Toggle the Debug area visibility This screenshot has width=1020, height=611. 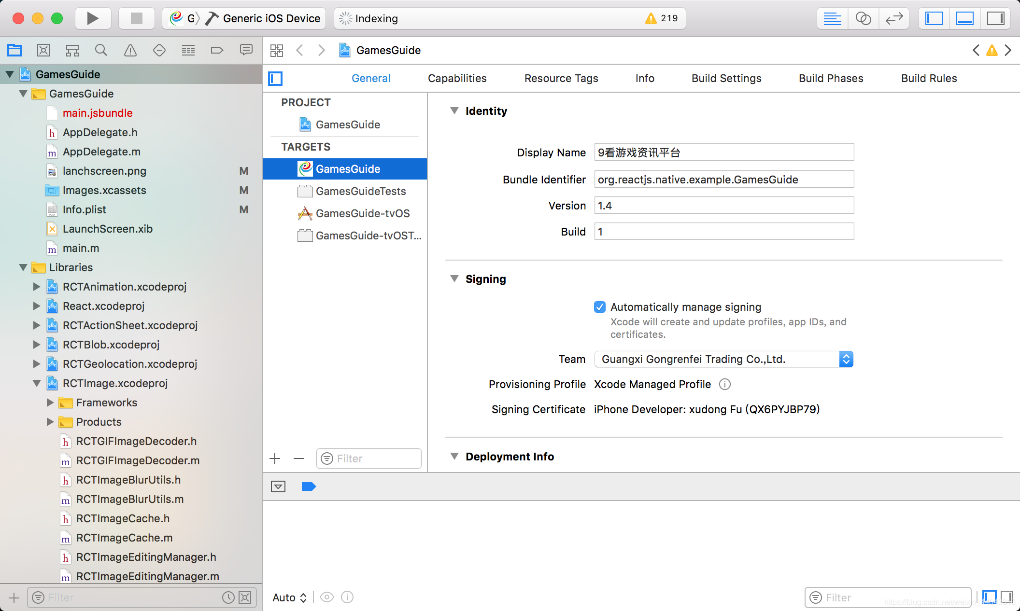[965, 18]
